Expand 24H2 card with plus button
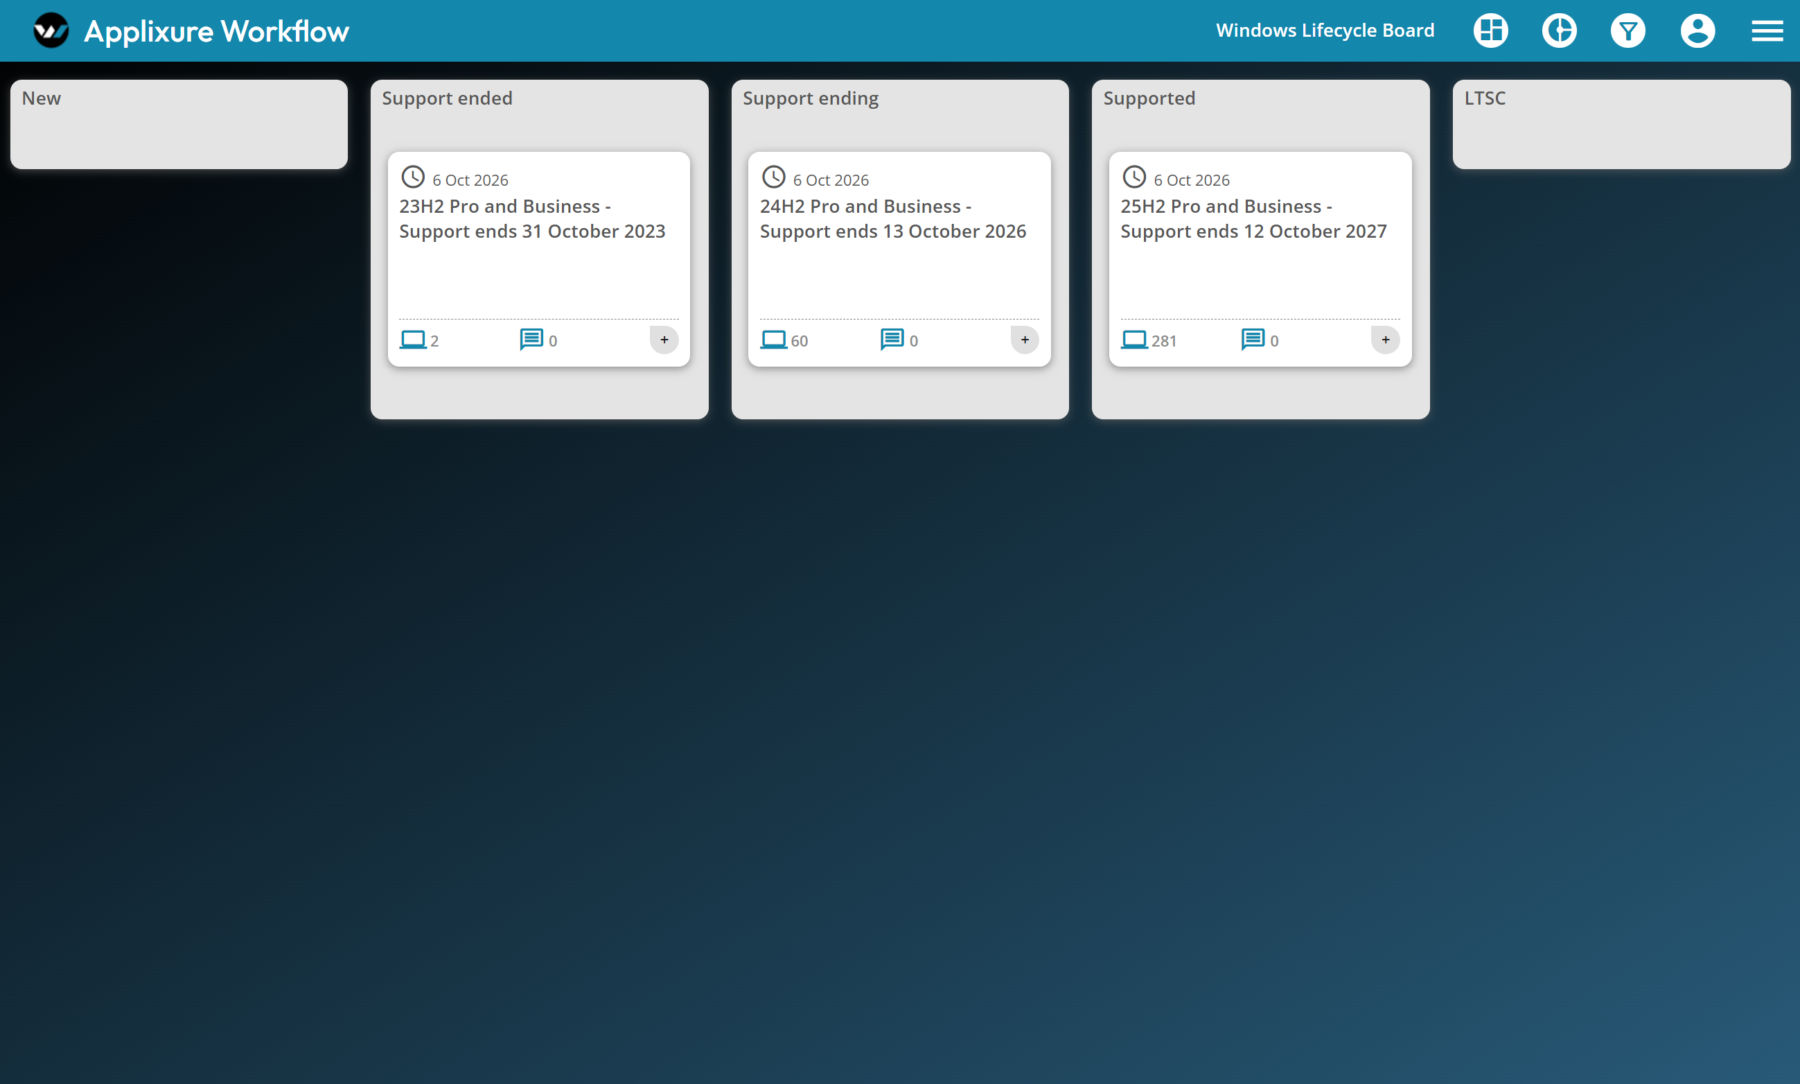Viewport: 1800px width, 1084px height. pos(1025,340)
